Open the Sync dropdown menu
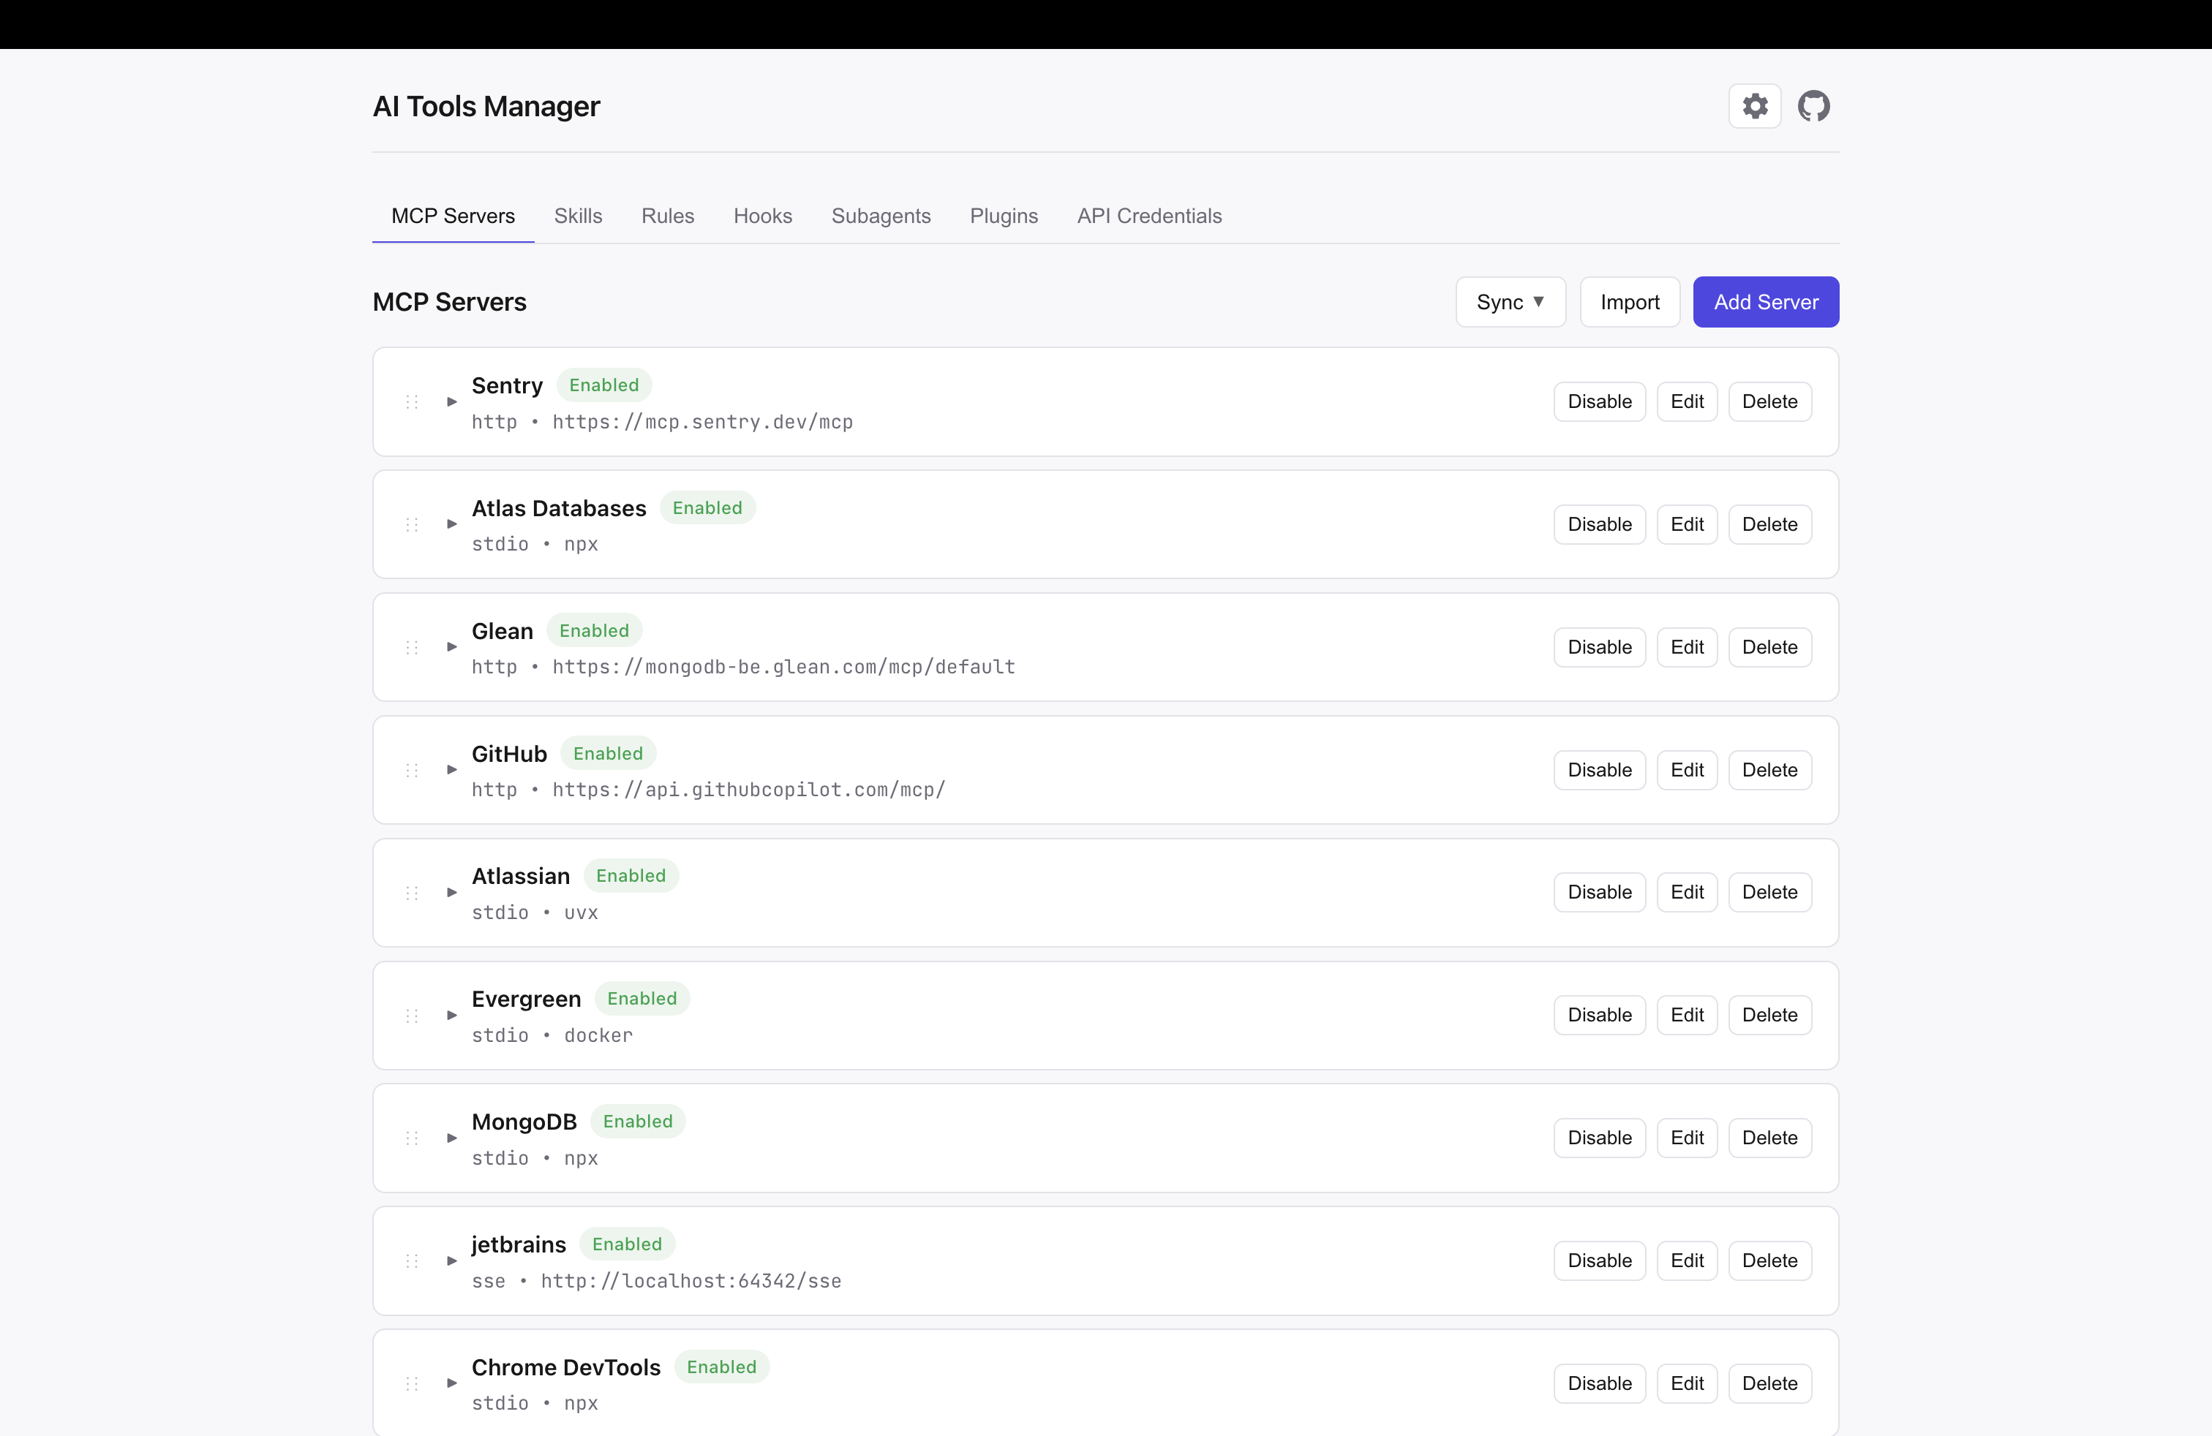Screen dimensions: 2212x1436 [1509, 302]
